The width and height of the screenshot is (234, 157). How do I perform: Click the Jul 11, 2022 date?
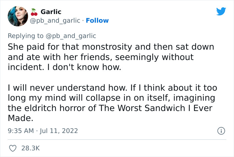point(60,131)
